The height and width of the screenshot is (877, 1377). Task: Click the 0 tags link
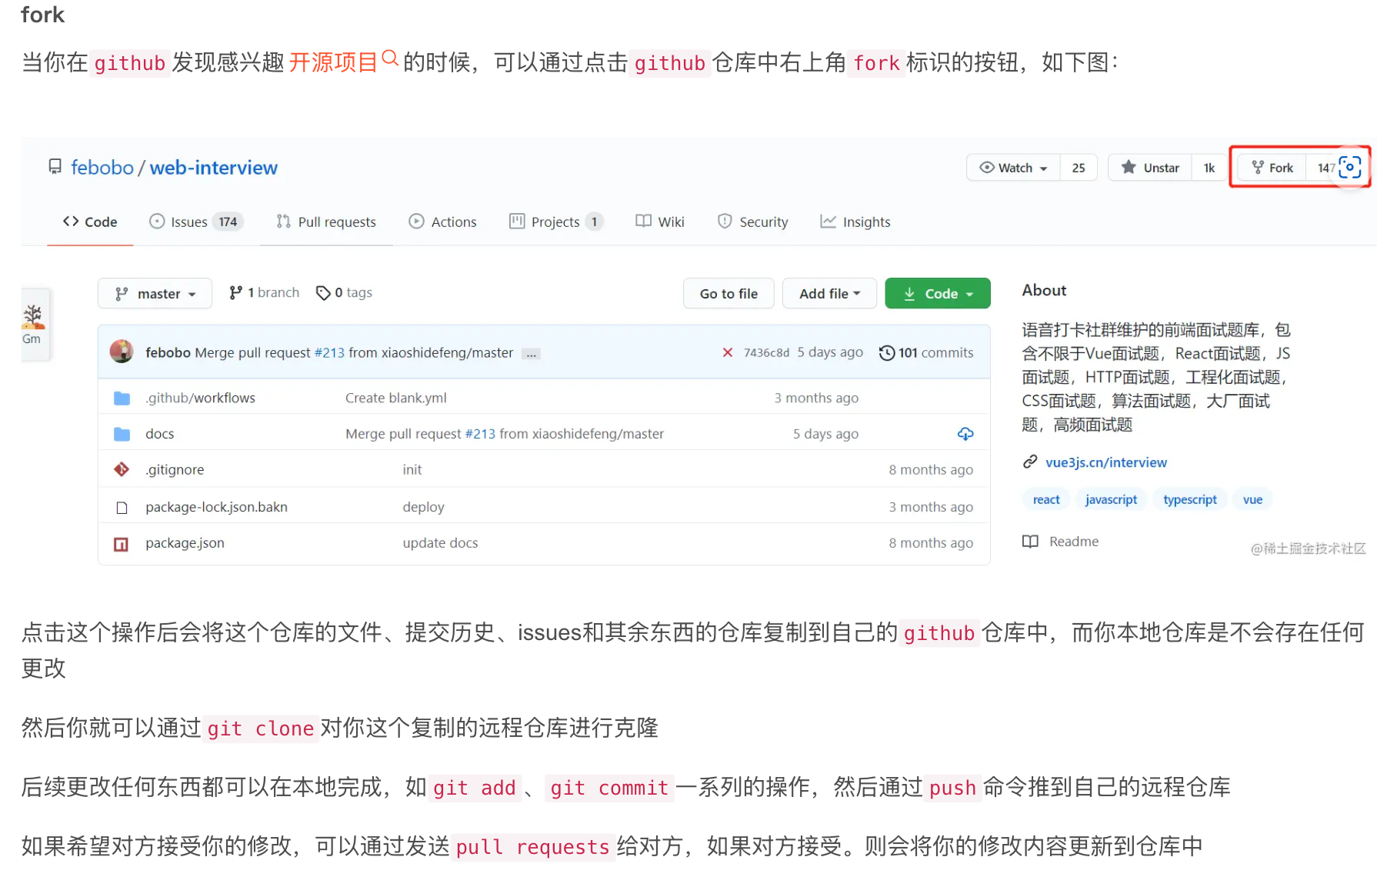344,292
